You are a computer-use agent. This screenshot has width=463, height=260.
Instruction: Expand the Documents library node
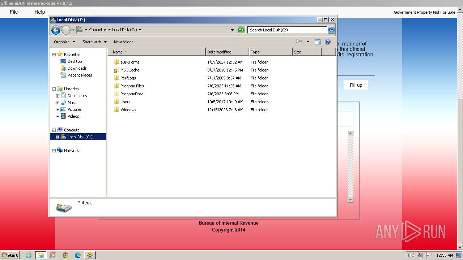58,96
